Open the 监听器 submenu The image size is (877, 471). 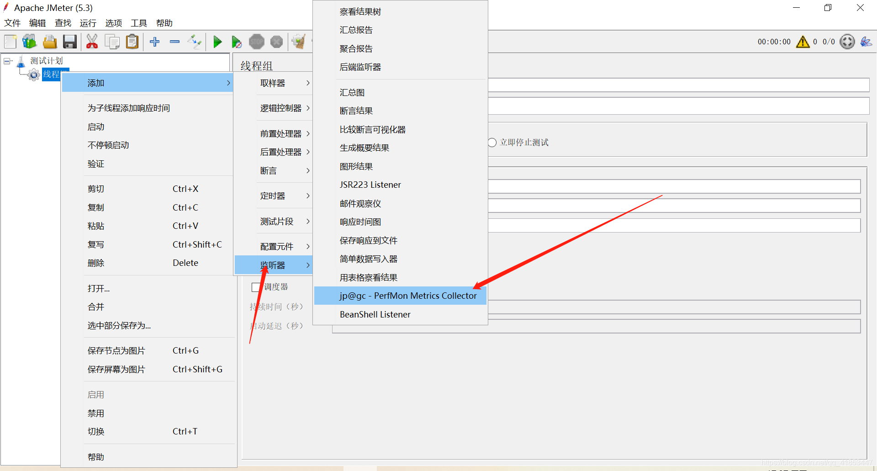(x=274, y=265)
